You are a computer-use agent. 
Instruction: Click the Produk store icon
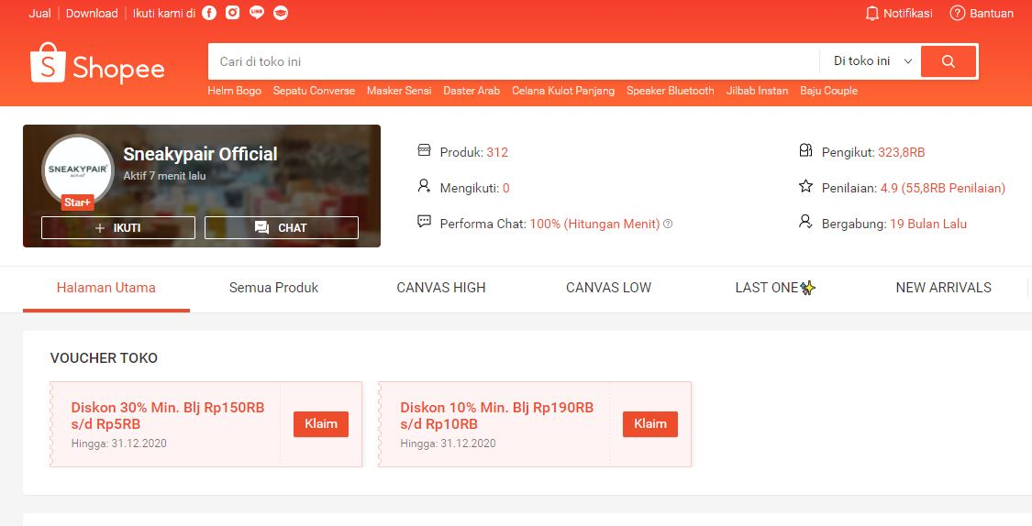point(425,150)
